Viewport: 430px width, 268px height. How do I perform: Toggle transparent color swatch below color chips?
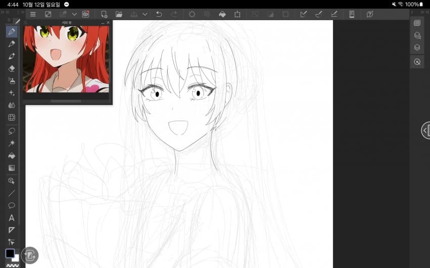[13, 265]
